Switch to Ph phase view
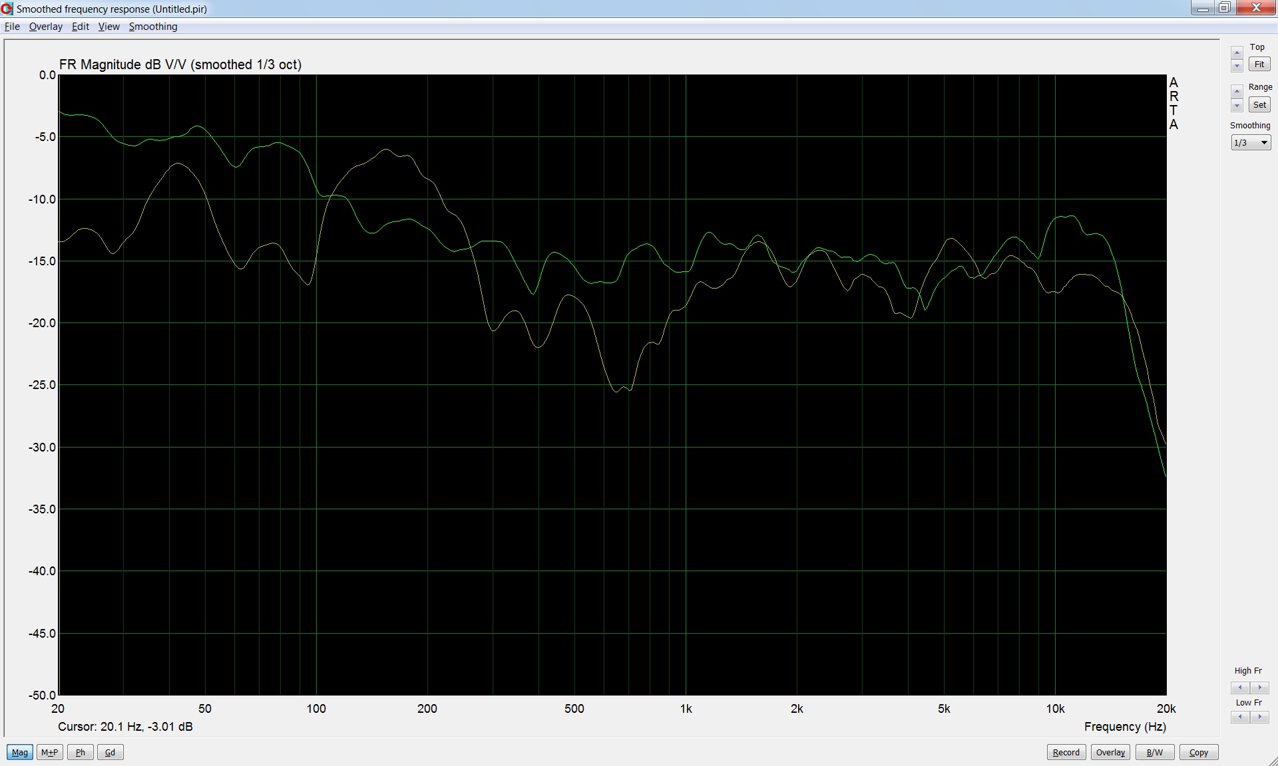This screenshot has height=766, width=1278. (81, 752)
